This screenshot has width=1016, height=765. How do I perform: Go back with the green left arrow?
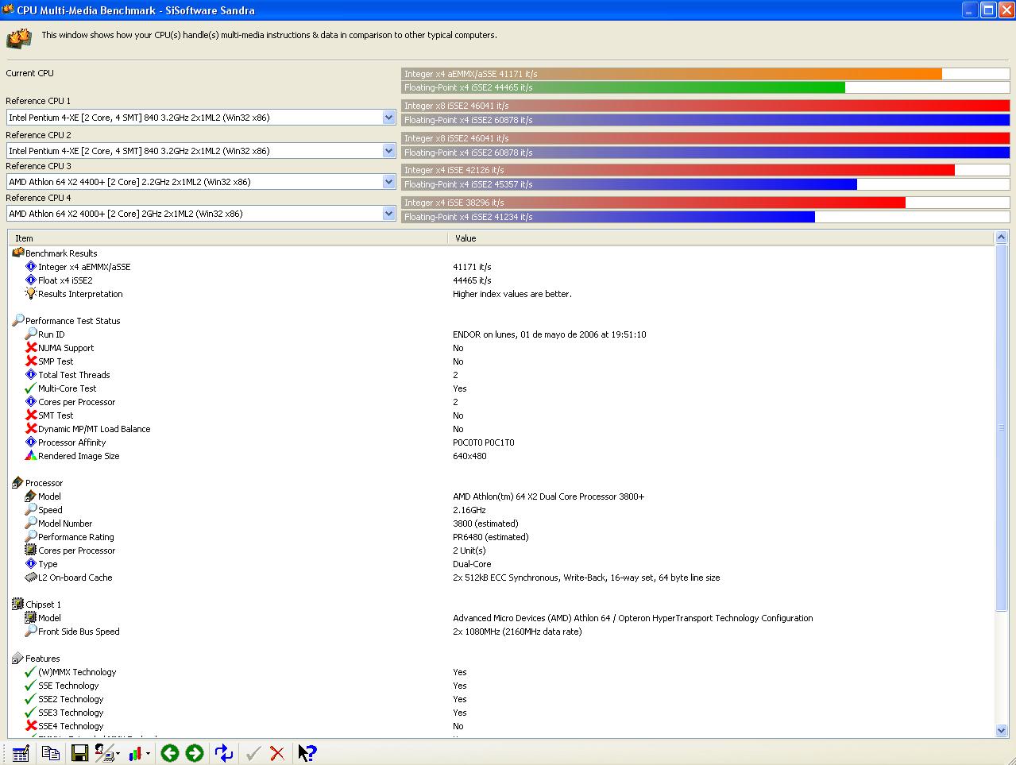point(169,753)
